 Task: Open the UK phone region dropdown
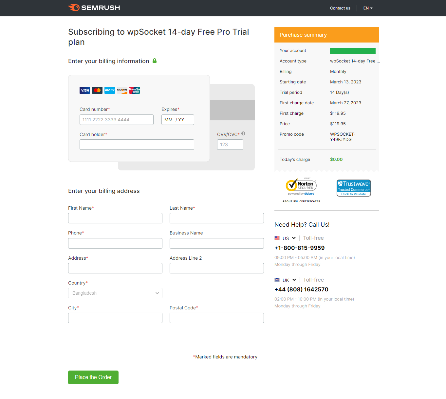tap(286, 280)
